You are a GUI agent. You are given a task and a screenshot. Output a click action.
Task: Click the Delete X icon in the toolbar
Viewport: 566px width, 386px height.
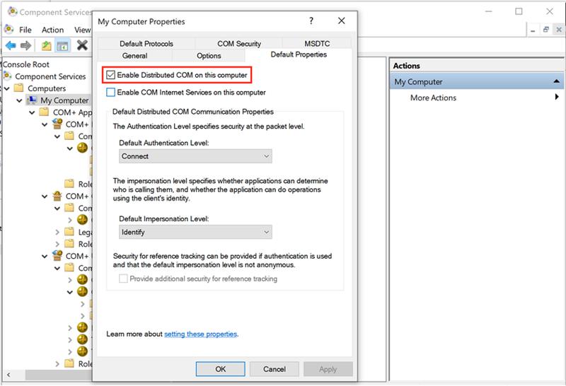[82, 45]
